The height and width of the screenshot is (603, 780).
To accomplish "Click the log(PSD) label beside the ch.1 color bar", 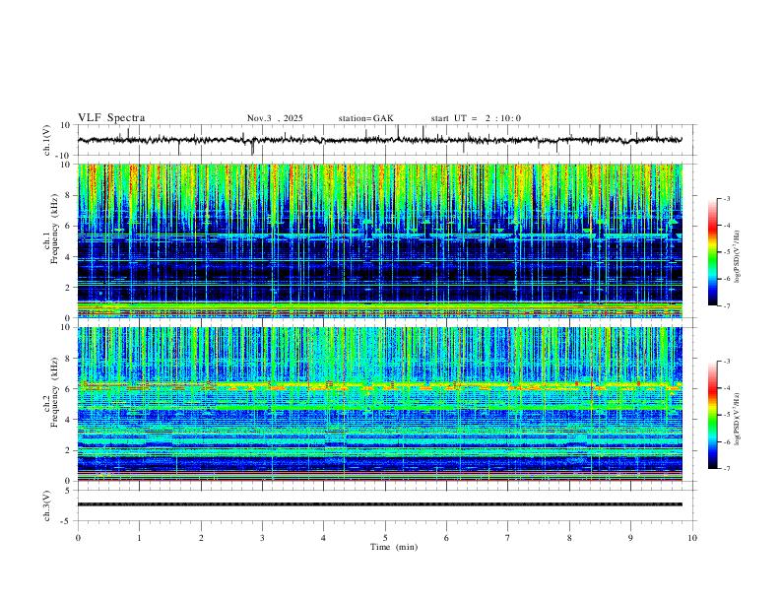I will point(738,257).
